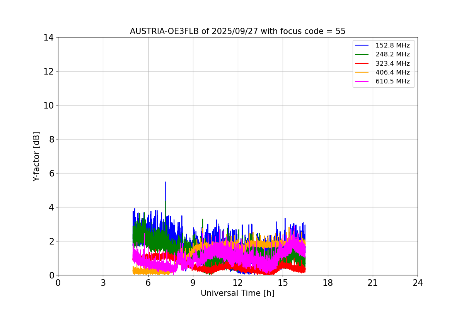Click the y-axis tick label 6
The width and height of the screenshot is (464, 309).
coord(51,173)
